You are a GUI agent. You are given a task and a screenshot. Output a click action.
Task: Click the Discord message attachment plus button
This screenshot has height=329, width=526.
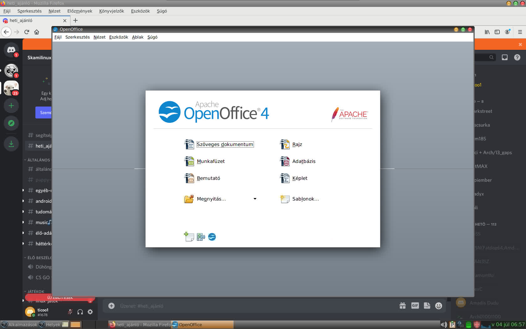point(111,306)
